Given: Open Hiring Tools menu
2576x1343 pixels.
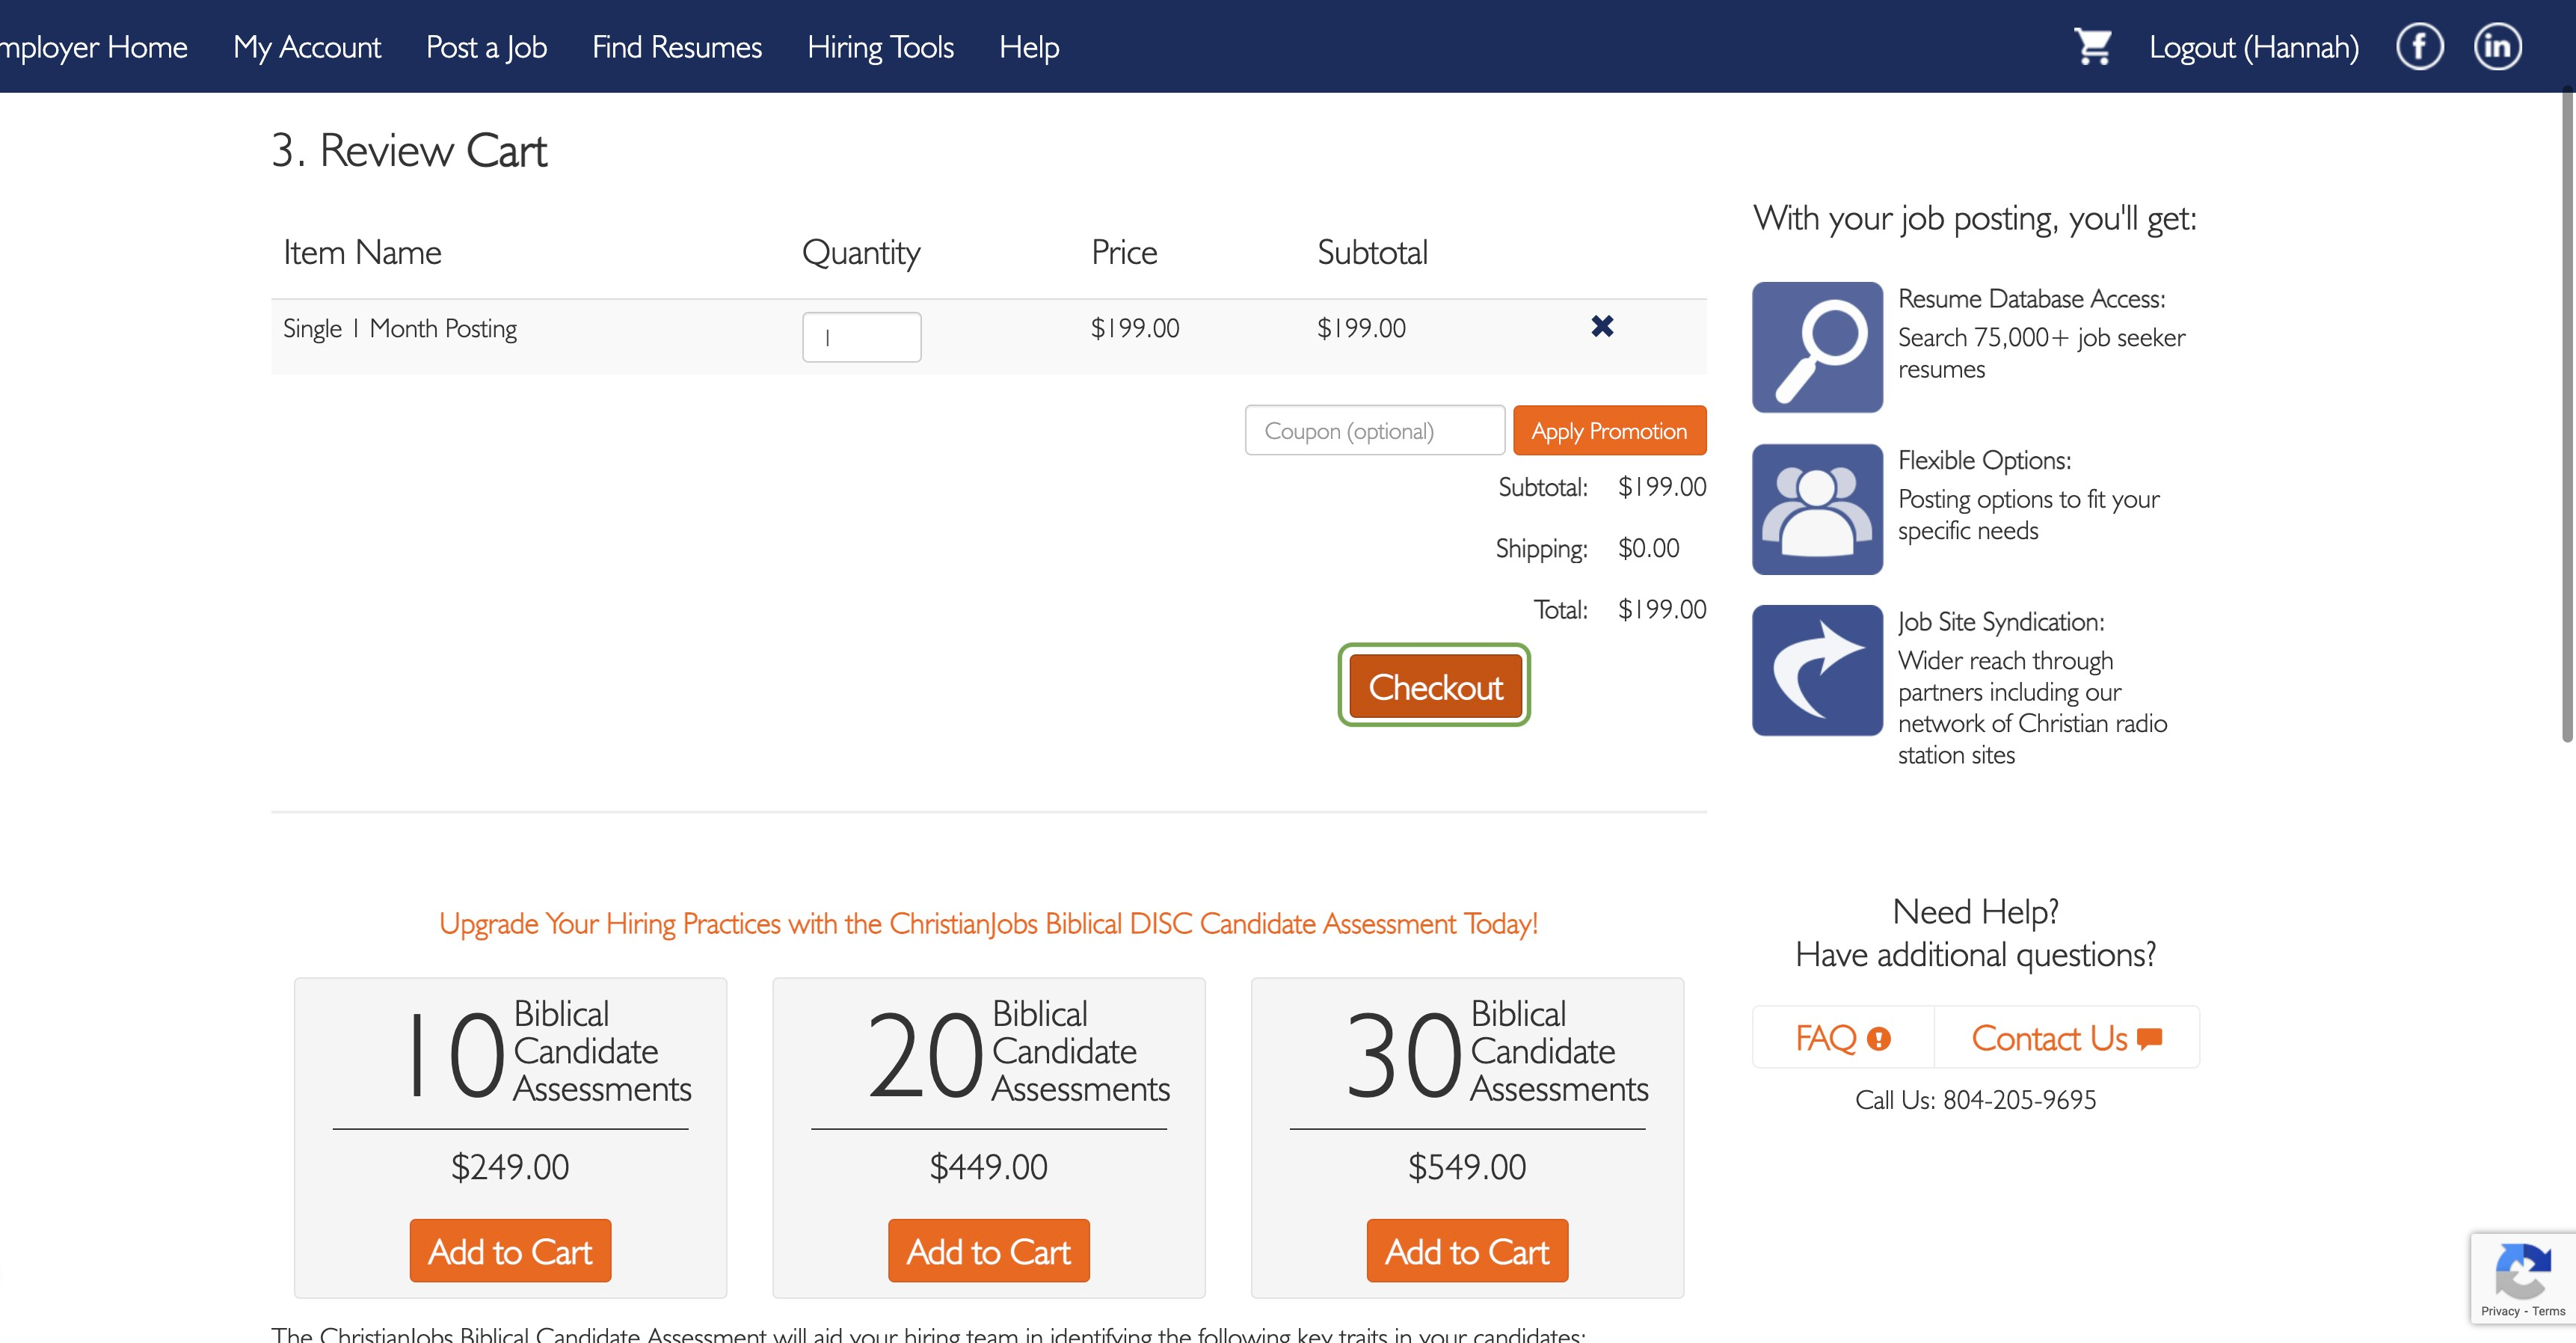Looking at the screenshot, I should click(880, 47).
